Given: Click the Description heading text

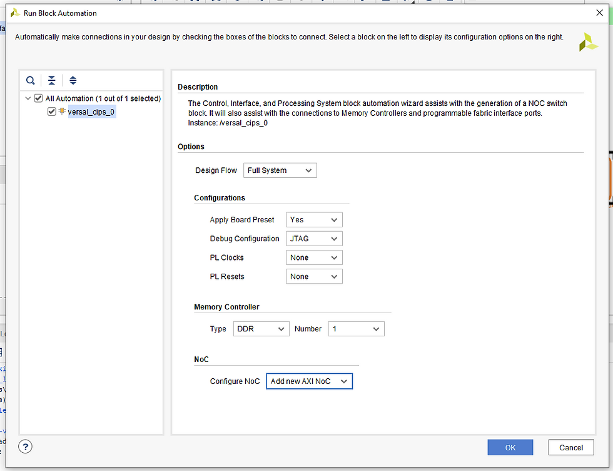Looking at the screenshot, I should coord(198,87).
